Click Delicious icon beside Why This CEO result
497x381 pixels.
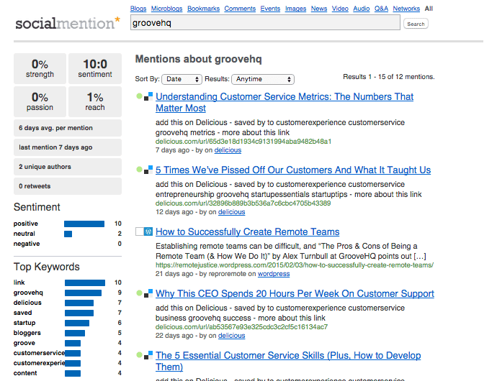pos(148,293)
